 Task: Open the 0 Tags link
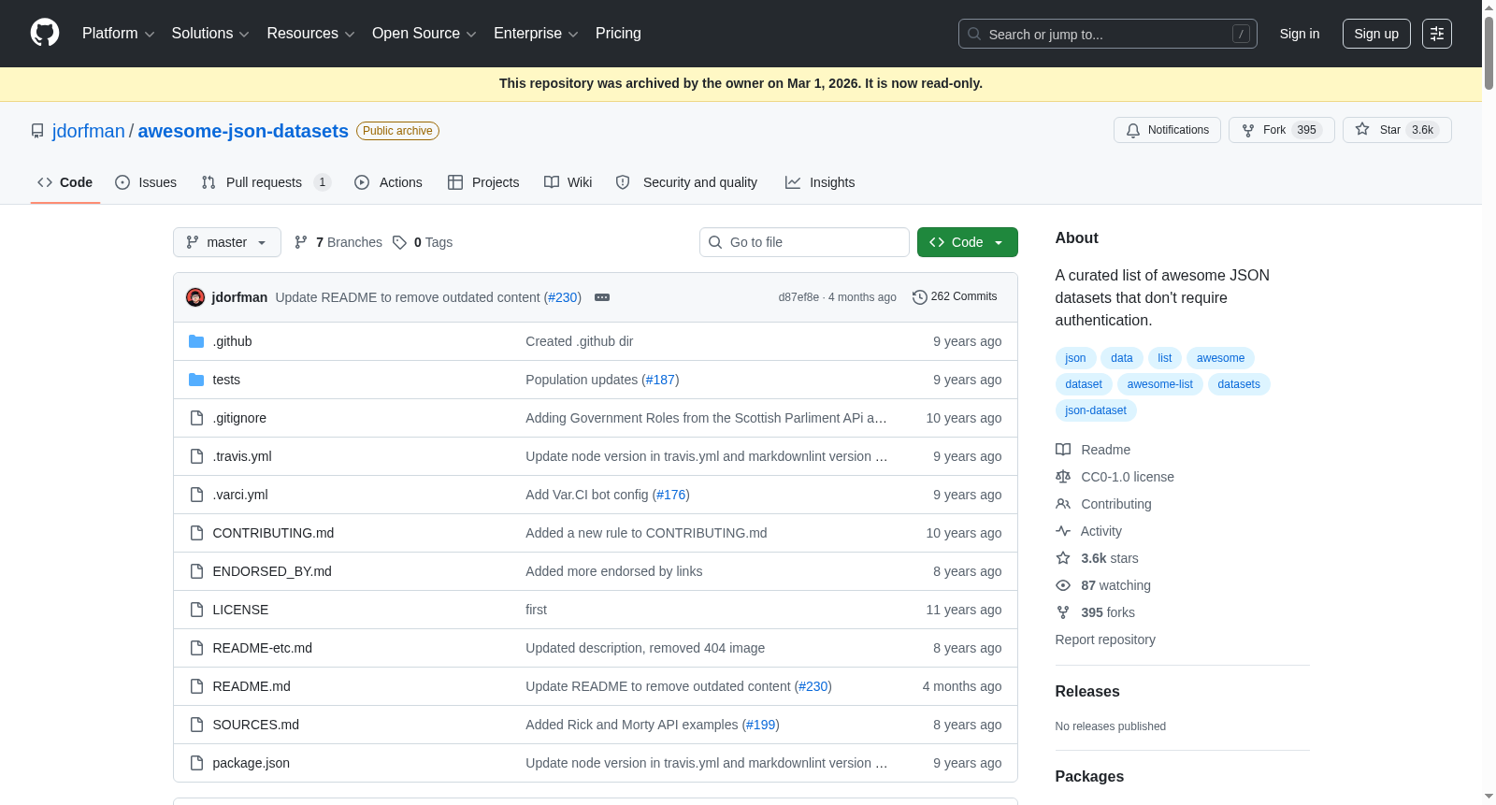[423, 242]
